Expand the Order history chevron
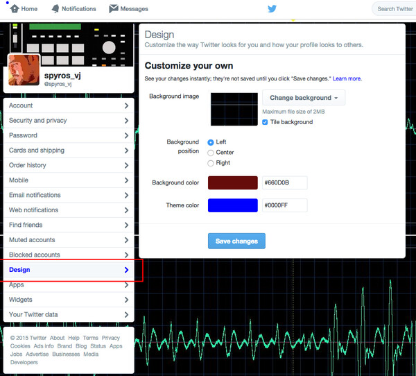This screenshot has height=376, width=416. tap(126, 165)
